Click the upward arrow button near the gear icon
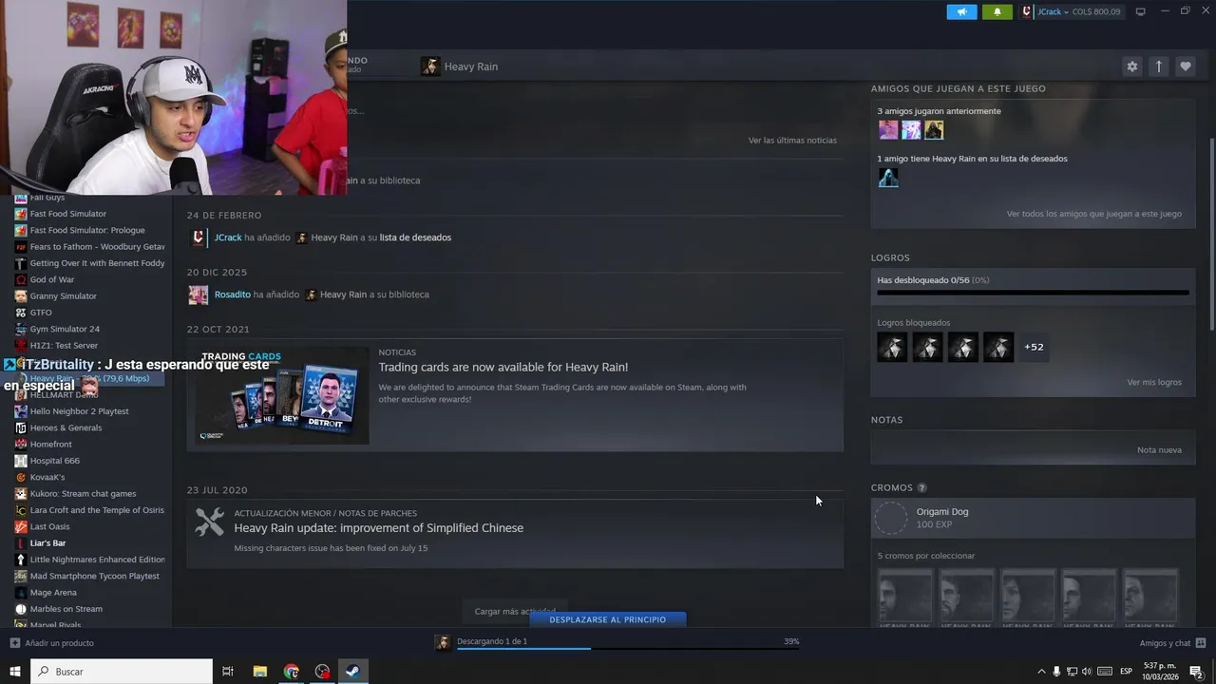This screenshot has height=684, width=1216. (x=1158, y=66)
